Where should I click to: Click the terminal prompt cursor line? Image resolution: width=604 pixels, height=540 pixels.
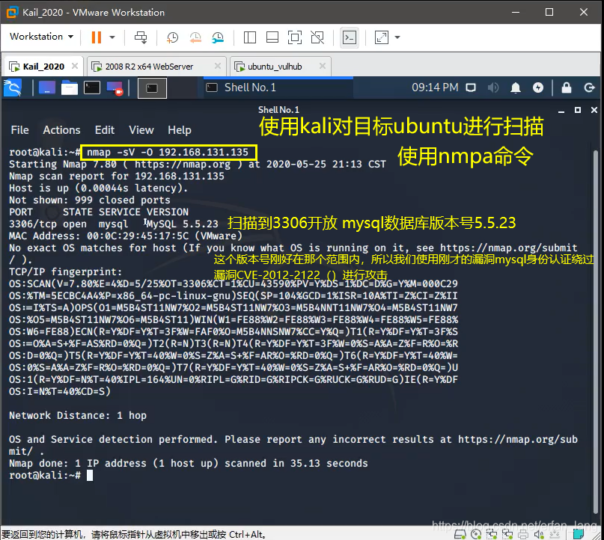50,476
